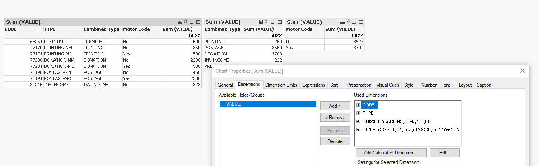This screenshot has width=539, height=166.
Task: Expand the IF(Left(CODE,1)=7 dimension node
Action: pyautogui.click(x=358, y=129)
